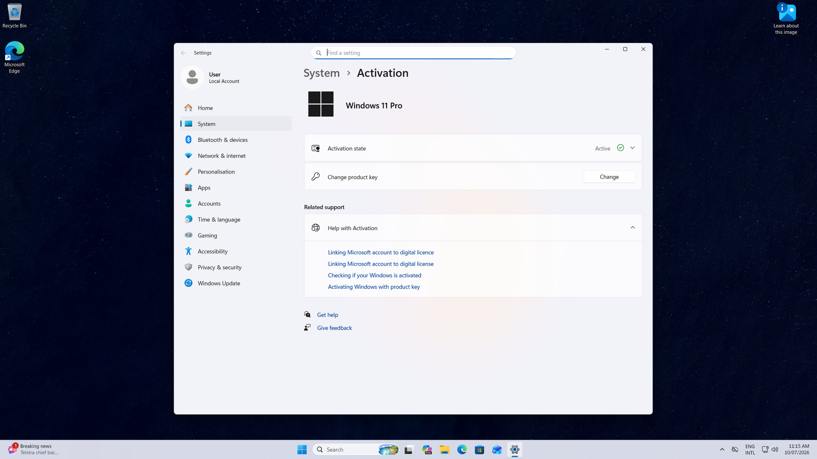Open Accounts settings from the sidebar
This screenshot has height=459, width=817.
[x=236, y=203]
